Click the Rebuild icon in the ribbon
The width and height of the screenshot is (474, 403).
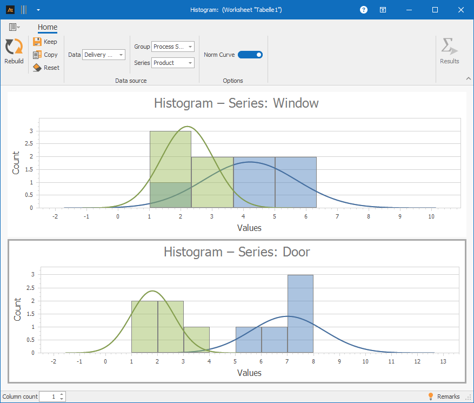[x=14, y=47]
